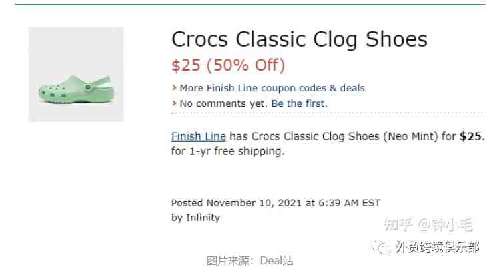
Task: Click the 图片来源: Deal站 caption
Action: coord(250,261)
